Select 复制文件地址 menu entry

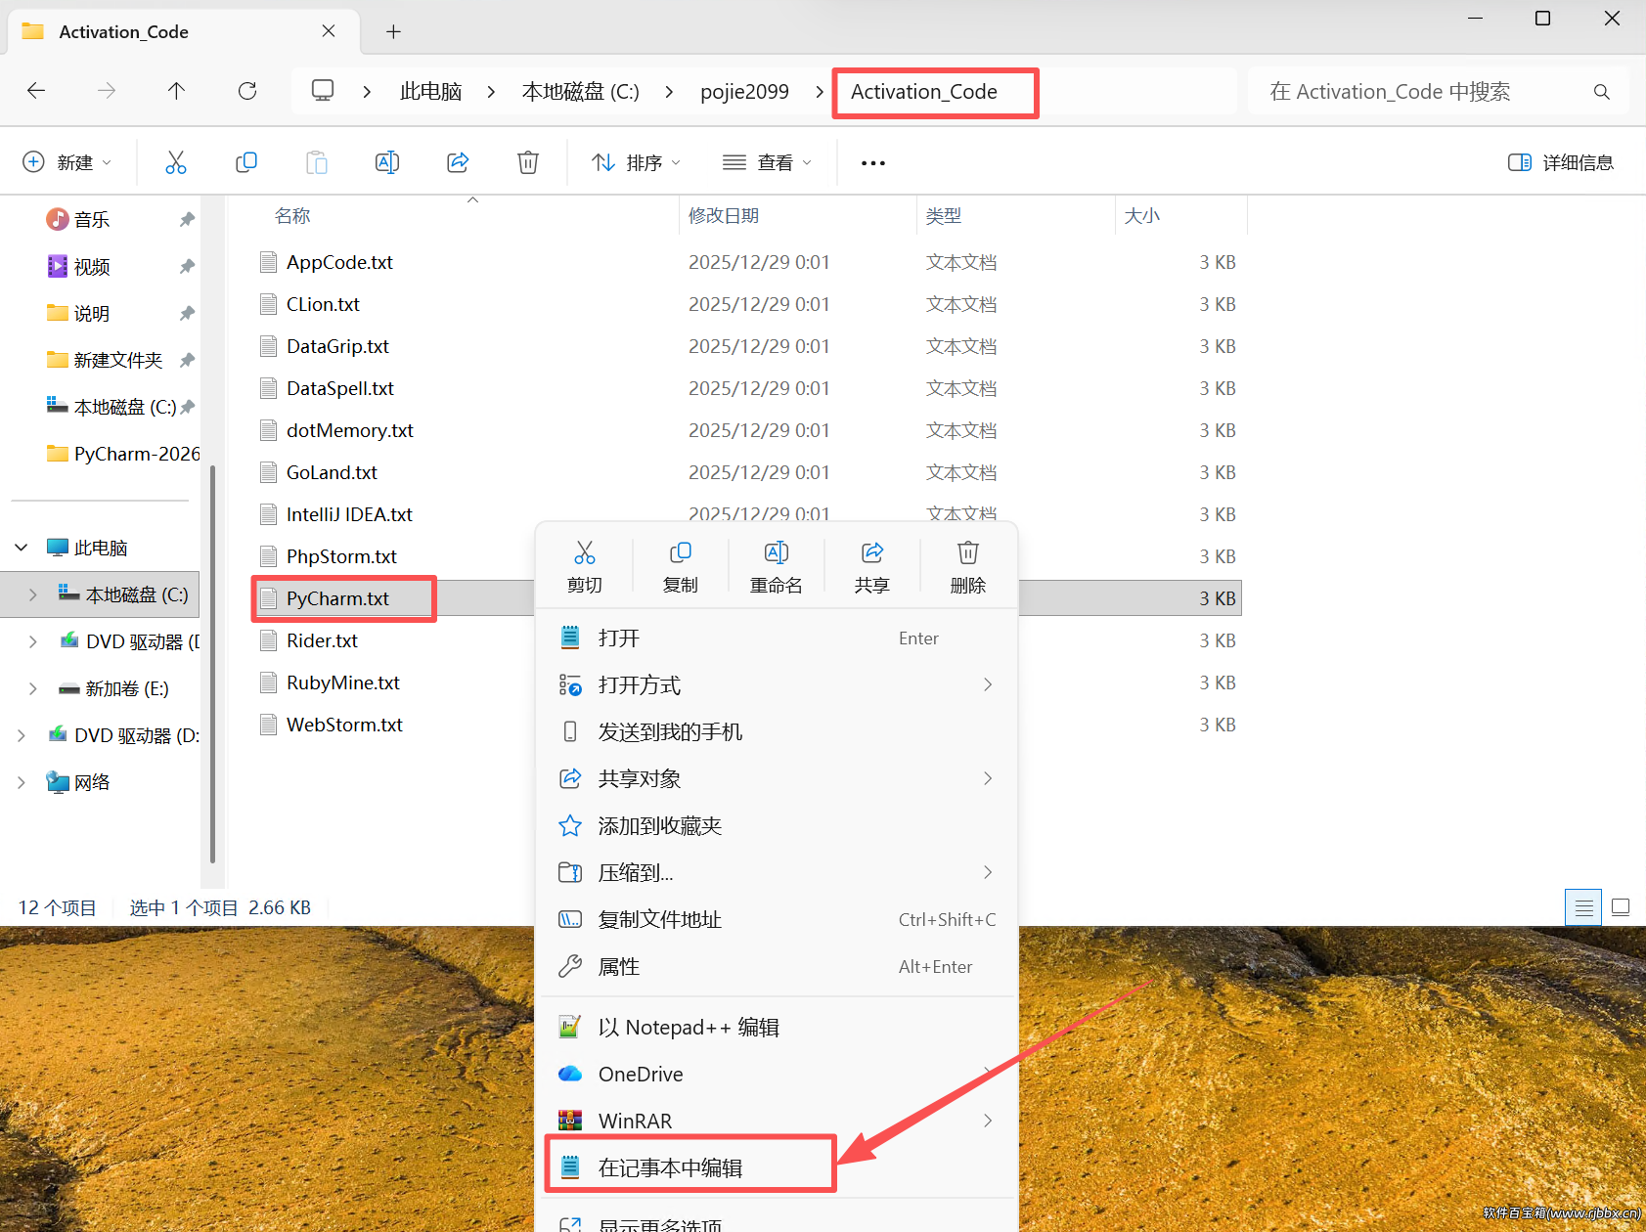click(x=777, y=919)
